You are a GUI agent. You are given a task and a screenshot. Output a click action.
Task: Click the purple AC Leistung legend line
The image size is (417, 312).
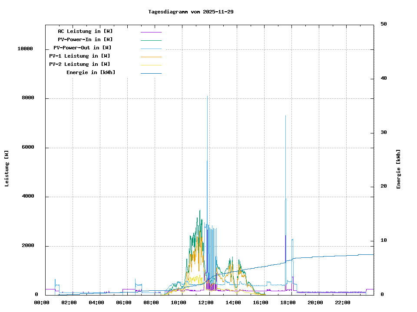click(151, 32)
